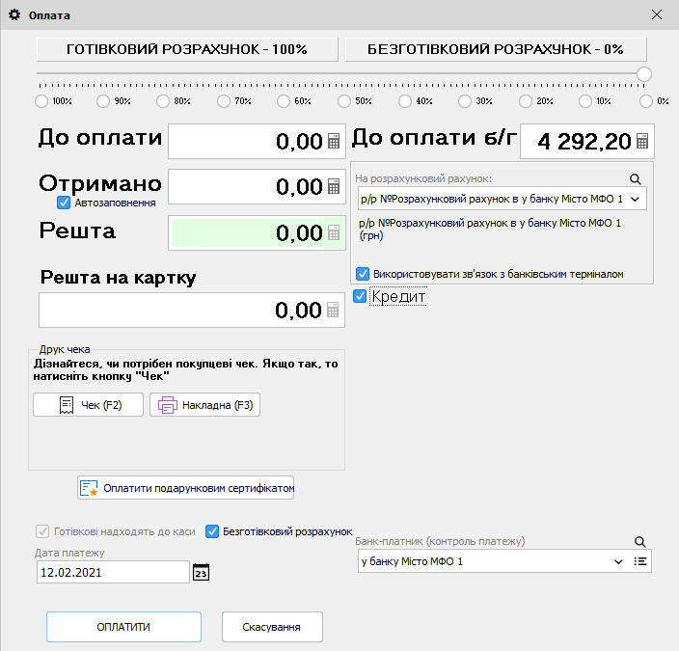
Task: Click ГОТІВКОВИЙ РОЗРАХУНОК - 100% button
Action: click(187, 49)
